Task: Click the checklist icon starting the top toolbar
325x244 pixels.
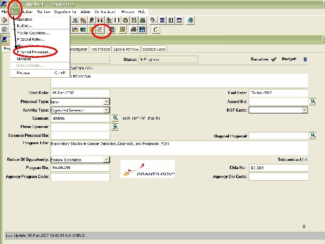Action: point(75,20)
